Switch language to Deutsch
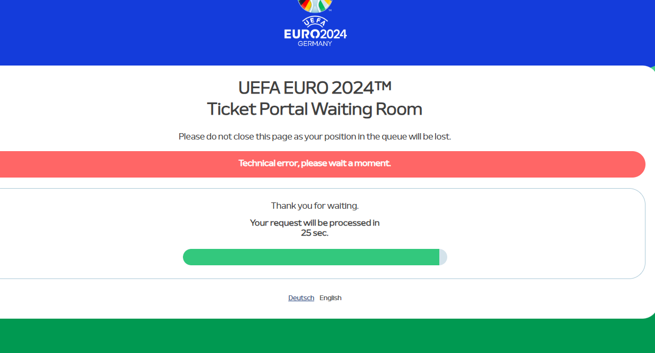 click(x=301, y=298)
